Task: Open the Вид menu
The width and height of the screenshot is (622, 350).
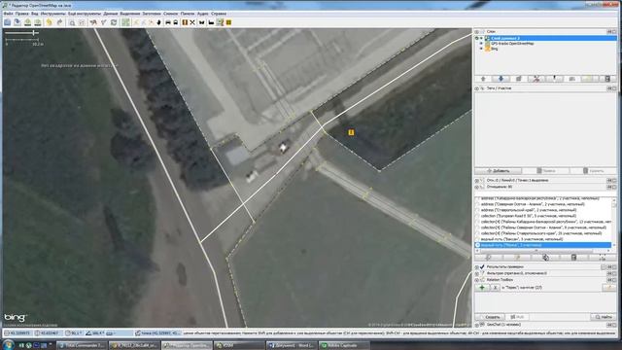Action: 35,14
